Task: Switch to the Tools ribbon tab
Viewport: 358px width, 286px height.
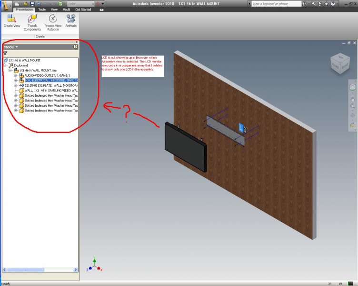Action: (x=42, y=10)
